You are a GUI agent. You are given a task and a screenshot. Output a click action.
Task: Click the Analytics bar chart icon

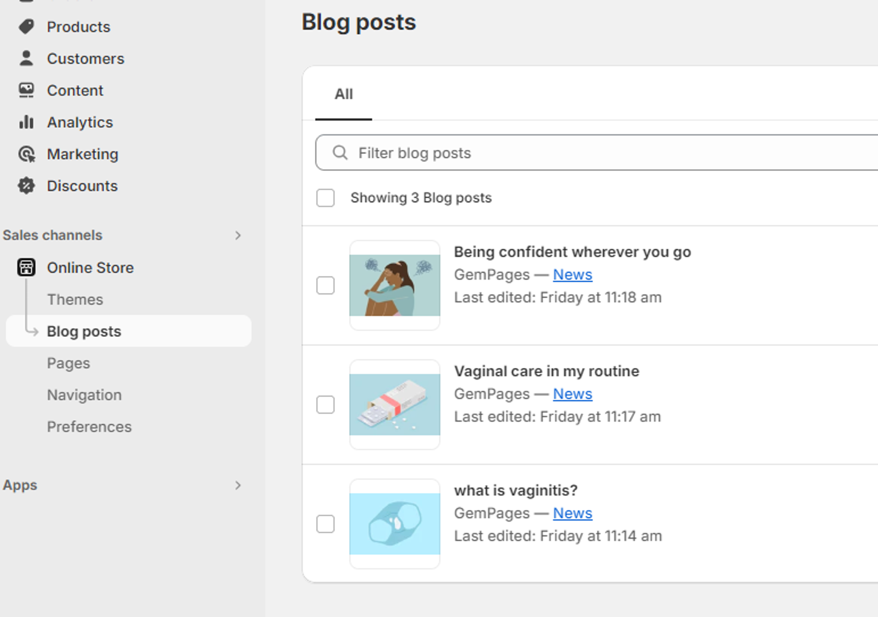pyautogui.click(x=26, y=122)
